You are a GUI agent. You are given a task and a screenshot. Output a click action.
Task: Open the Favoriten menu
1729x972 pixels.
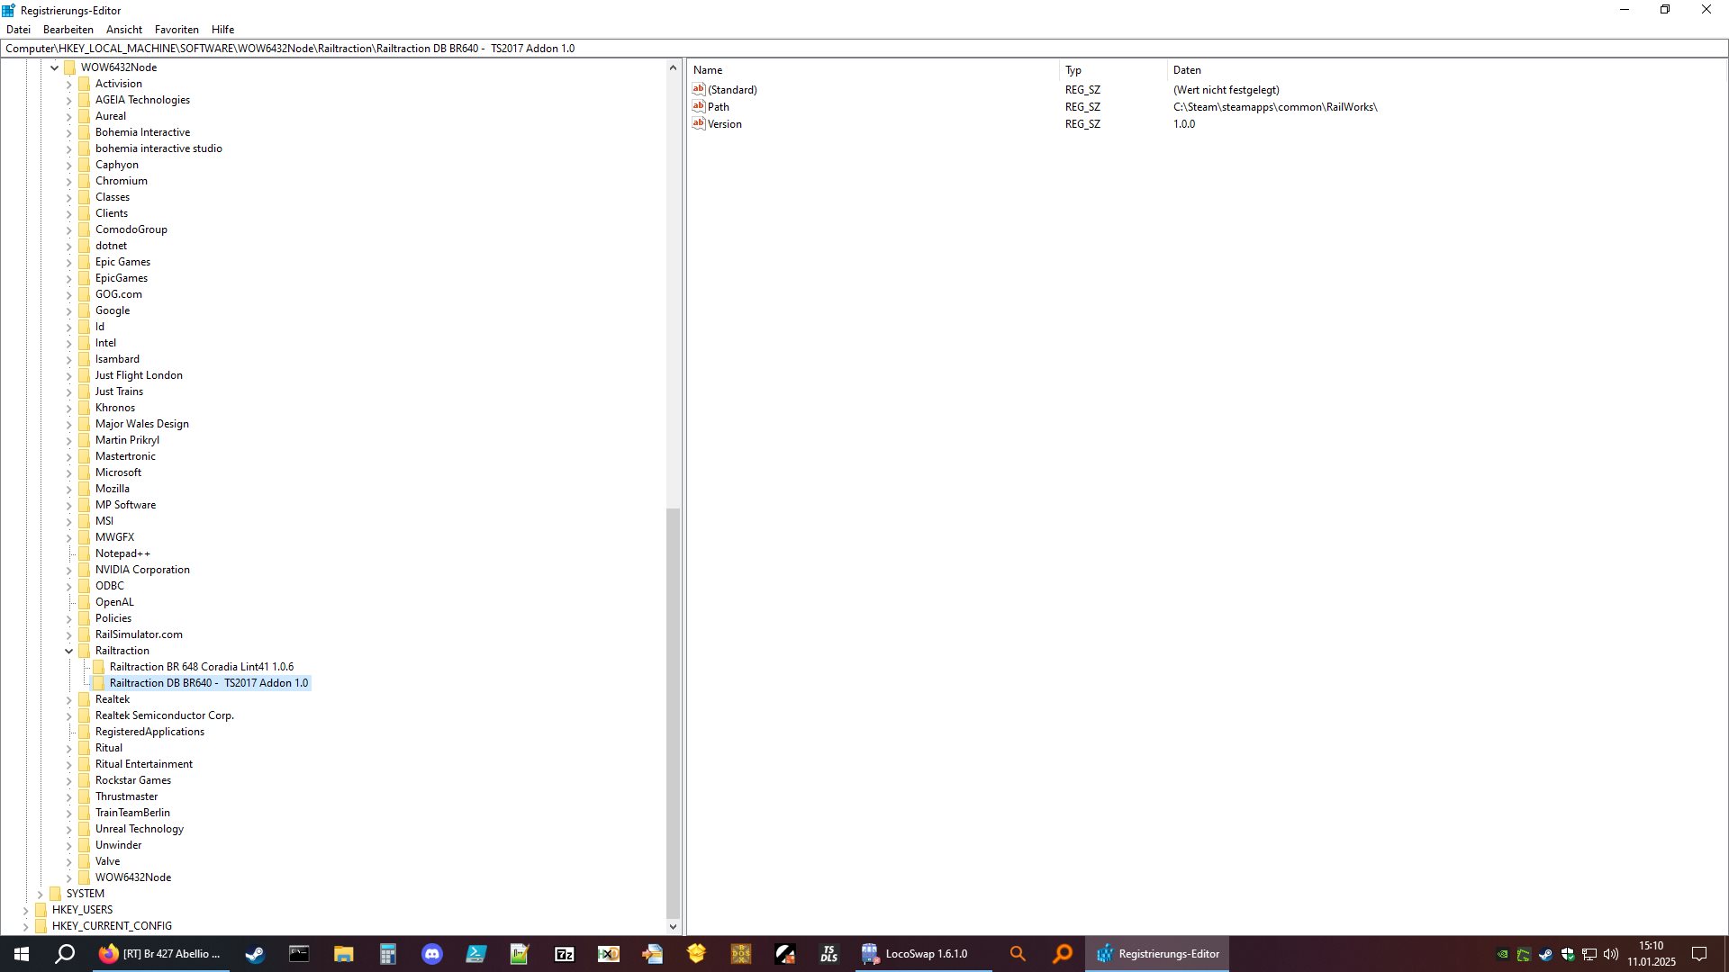(177, 30)
